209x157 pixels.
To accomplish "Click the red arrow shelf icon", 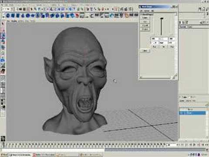I will (x=78, y=15).
